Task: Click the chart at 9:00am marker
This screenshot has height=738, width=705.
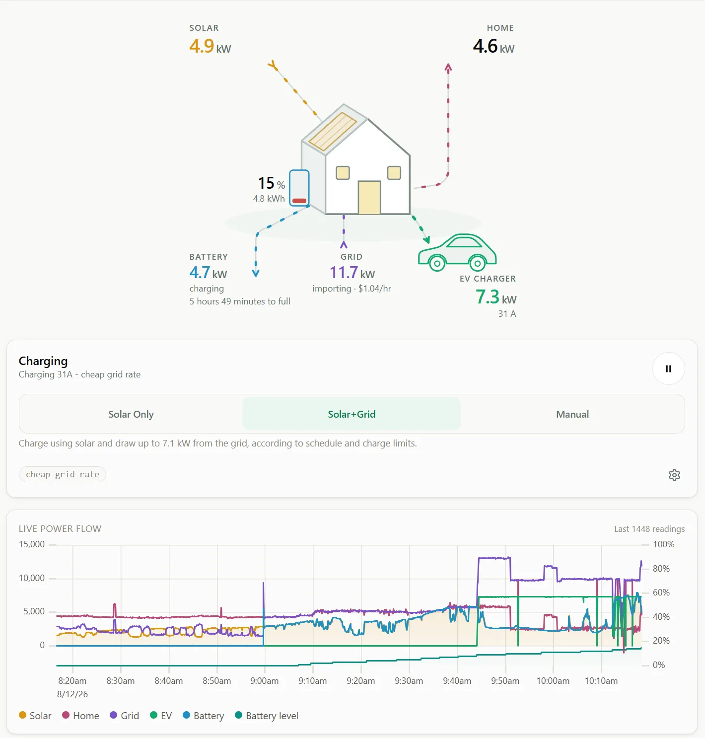Action: click(x=265, y=681)
